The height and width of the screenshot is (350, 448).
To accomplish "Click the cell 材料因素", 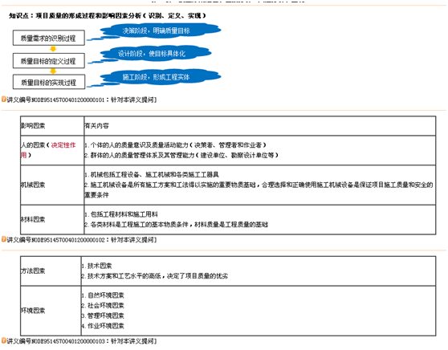I will pyautogui.click(x=52, y=219).
